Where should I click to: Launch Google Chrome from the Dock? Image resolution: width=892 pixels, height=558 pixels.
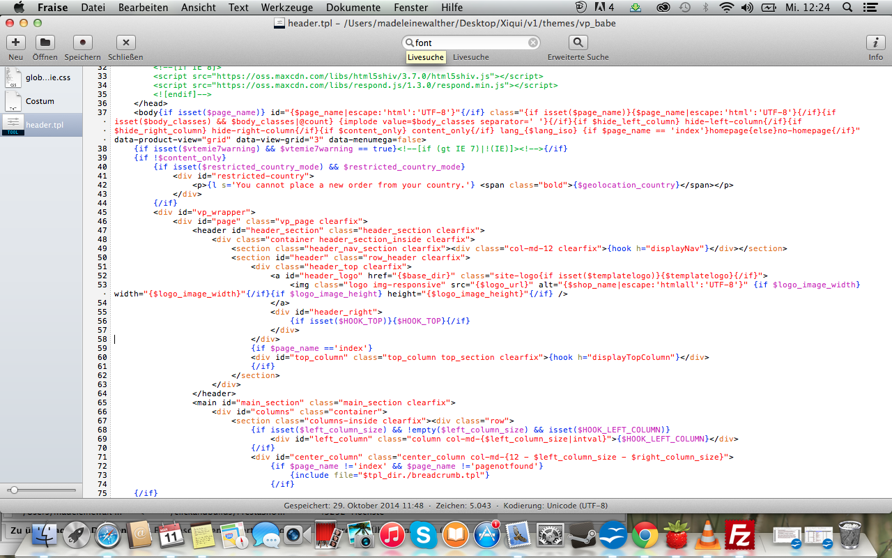645,535
